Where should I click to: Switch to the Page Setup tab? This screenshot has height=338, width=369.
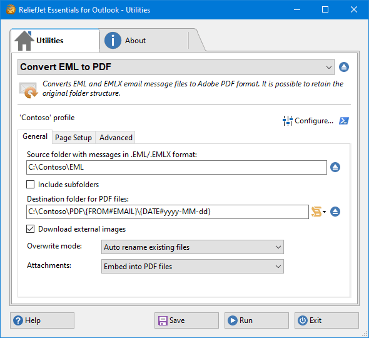coord(73,138)
